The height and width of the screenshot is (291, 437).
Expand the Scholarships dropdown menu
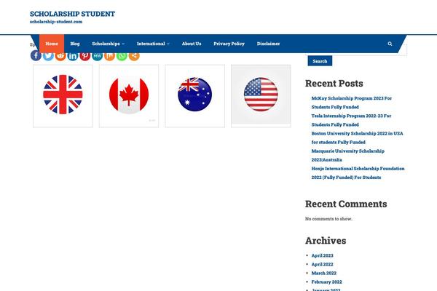click(x=108, y=44)
